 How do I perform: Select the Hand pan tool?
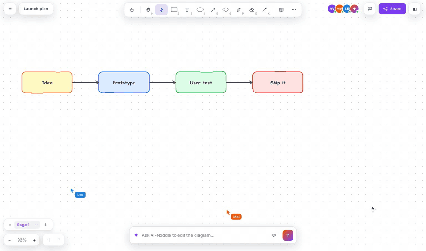point(148,10)
